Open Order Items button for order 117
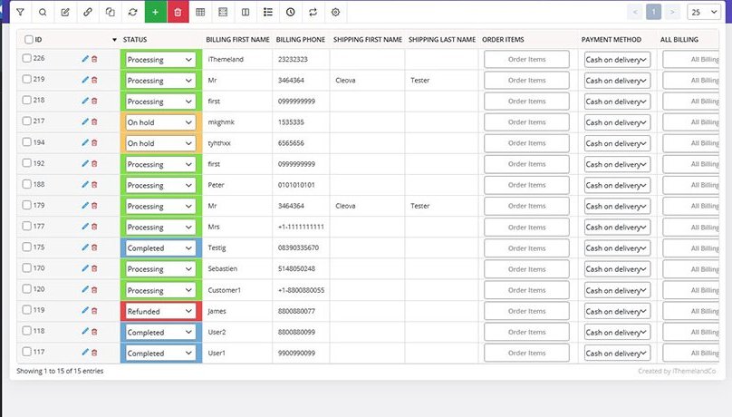This screenshot has height=417, width=732. tap(526, 353)
